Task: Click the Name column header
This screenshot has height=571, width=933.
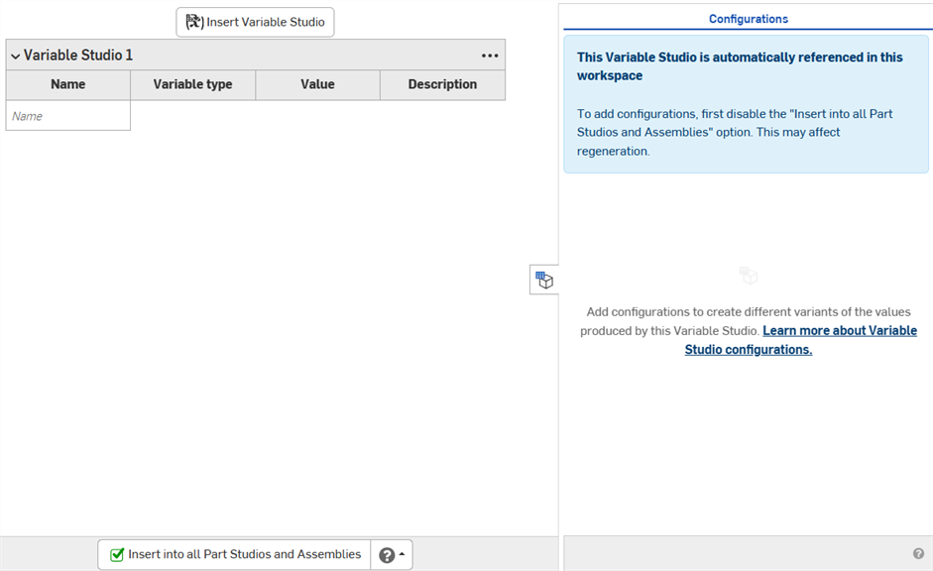Action: click(x=67, y=84)
